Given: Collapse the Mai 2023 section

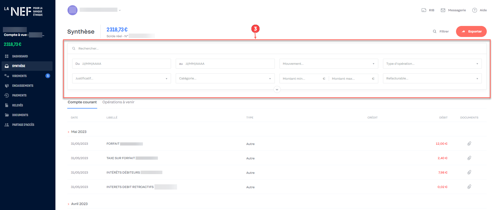Looking at the screenshot, I should (69, 132).
